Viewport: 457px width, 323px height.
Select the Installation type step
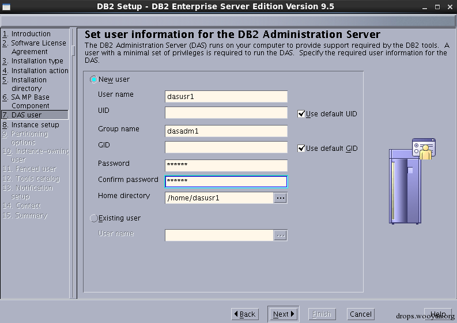tap(33, 61)
